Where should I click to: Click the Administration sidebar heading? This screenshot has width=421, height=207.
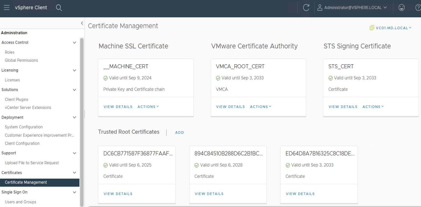point(14,33)
